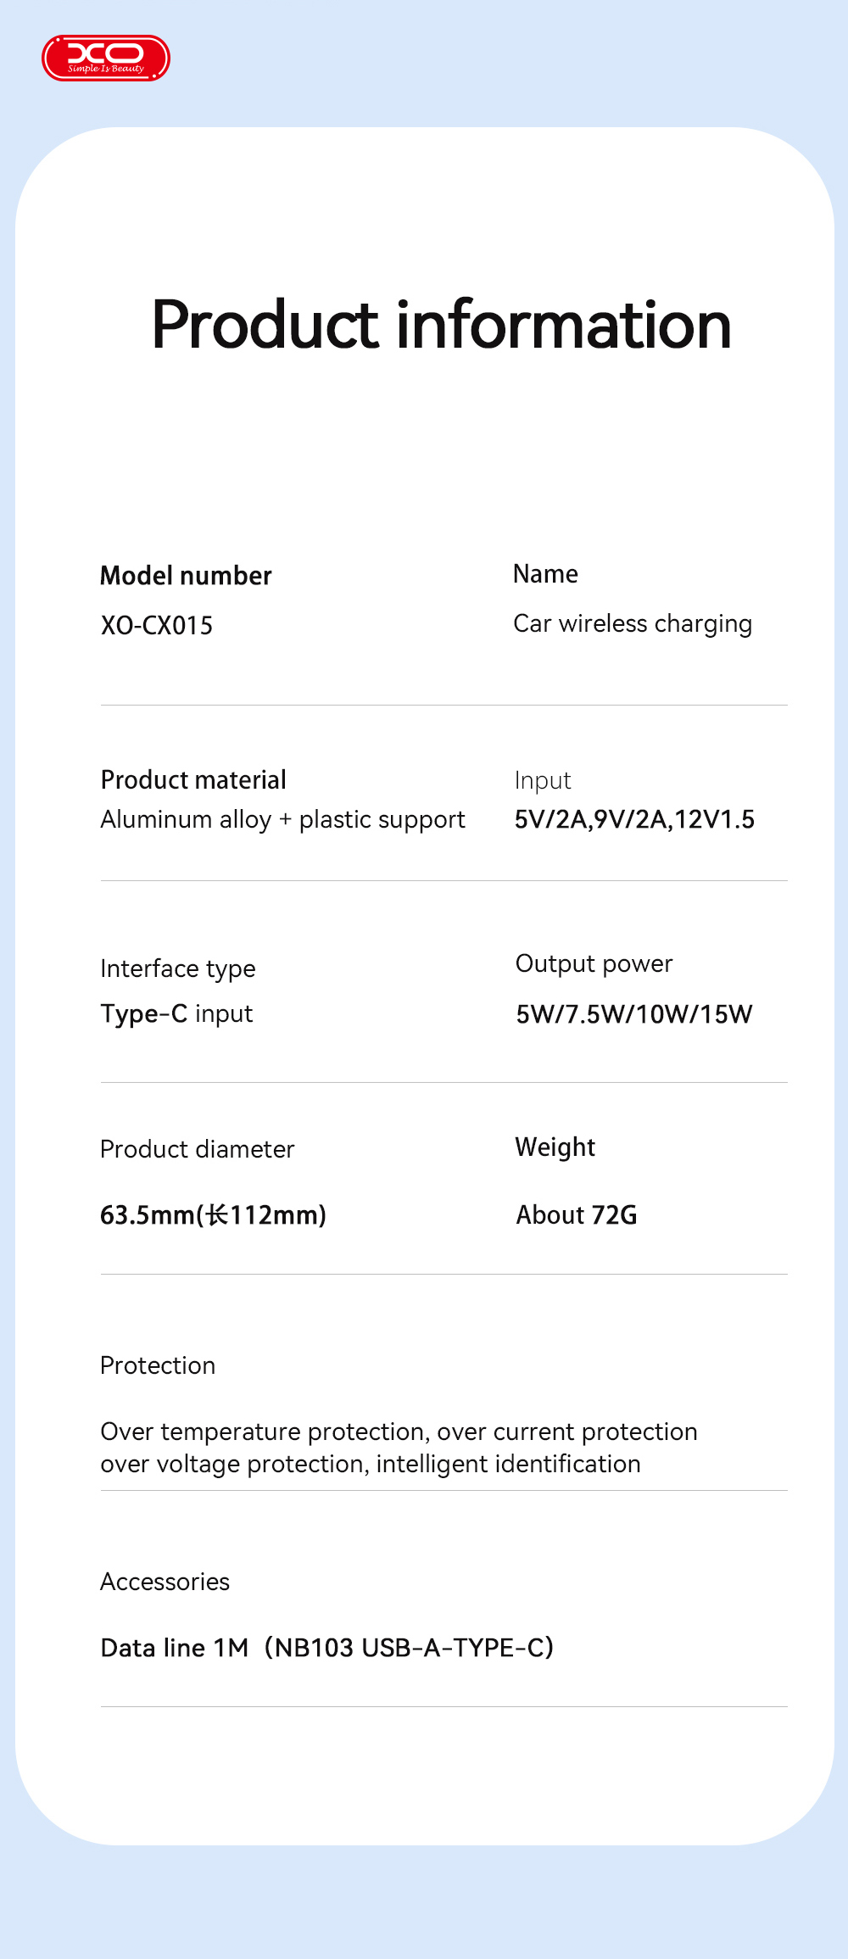Click the Product information heading
The height and width of the screenshot is (1959, 848).
coord(441,325)
